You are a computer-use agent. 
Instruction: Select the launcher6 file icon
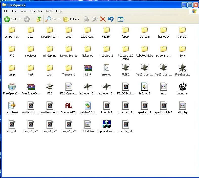click(x=12, y=108)
